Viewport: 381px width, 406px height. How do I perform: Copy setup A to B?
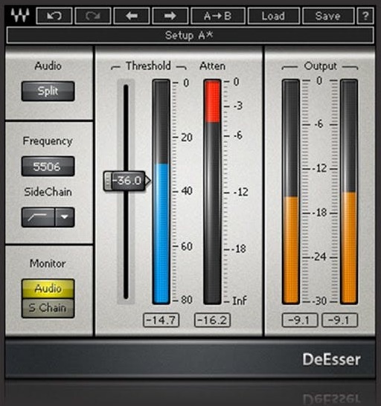click(218, 16)
